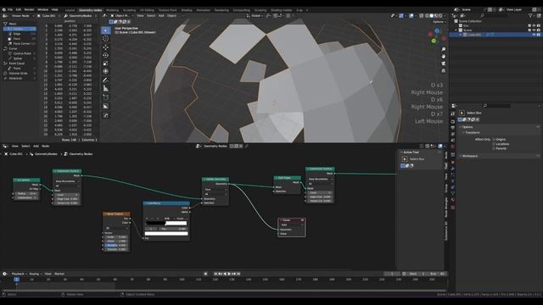Click the Roughness slider in Noise Texture node
Image resolution: width=543 pixels, height=305 pixels.
[x=116, y=245]
